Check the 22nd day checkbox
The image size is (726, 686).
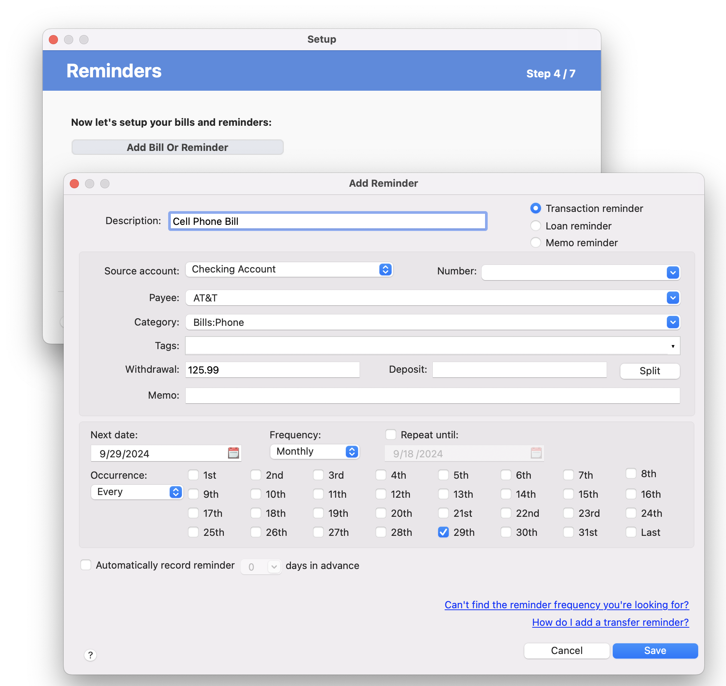point(506,513)
